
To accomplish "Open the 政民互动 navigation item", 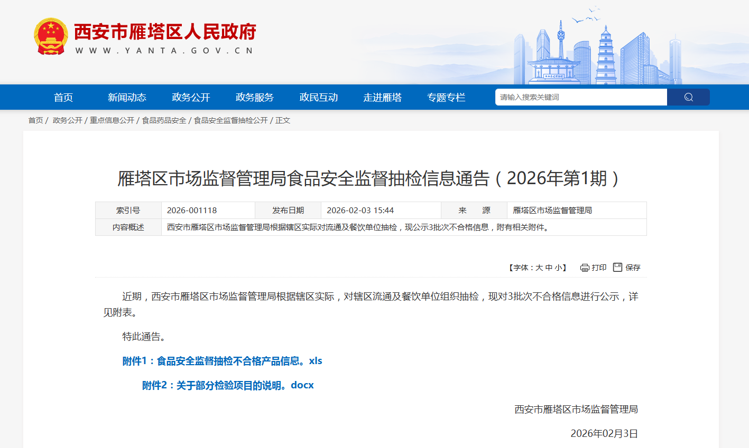I will point(319,98).
